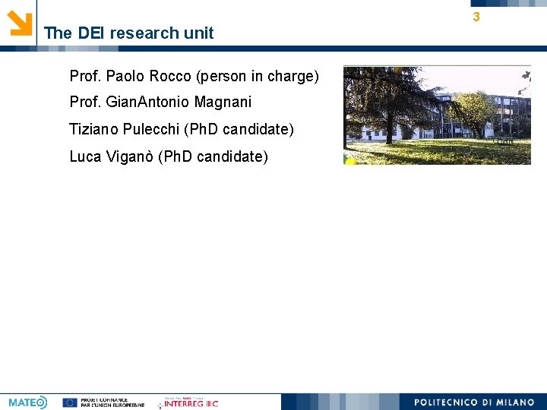The width and height of the screenshot is (547, 410).
Task: Click the MATEO logo in footer
Action: coord(28,402)
